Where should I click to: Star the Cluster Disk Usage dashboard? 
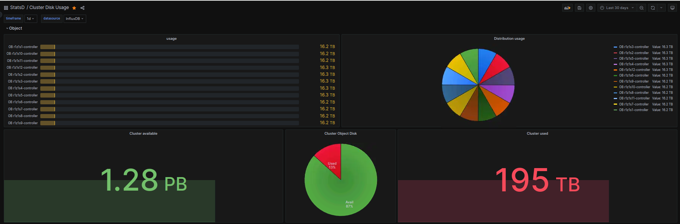click(x=74, y=8)
